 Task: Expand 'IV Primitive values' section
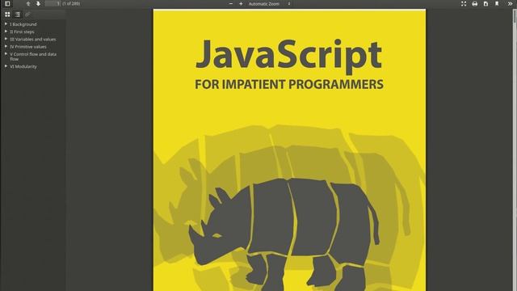6,47
